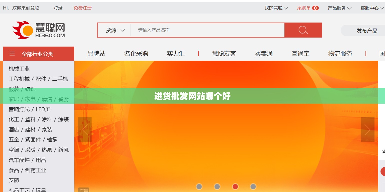Image resolution: width=385 pixels, height=192 pixels.
Task: Open the 物流服务 nav tab
Action: [x=340, y=54]
